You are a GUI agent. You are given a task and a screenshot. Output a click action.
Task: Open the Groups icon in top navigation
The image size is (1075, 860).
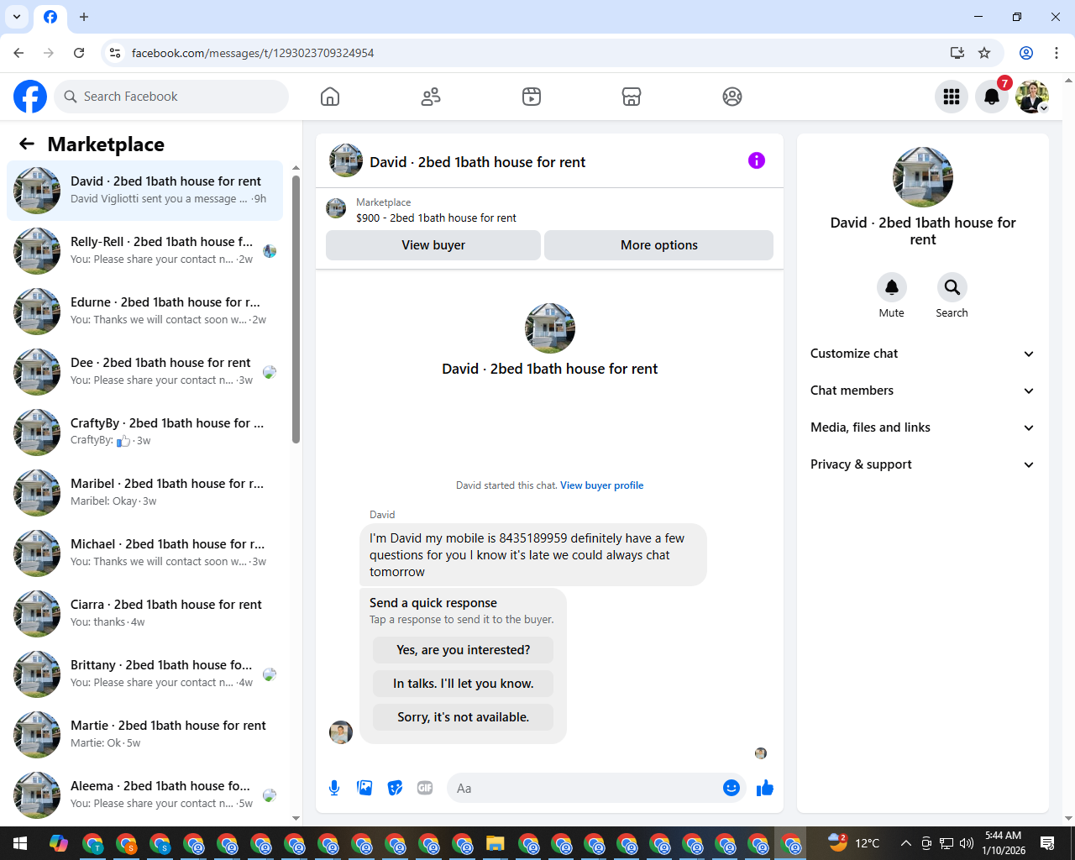coord(732,97)
